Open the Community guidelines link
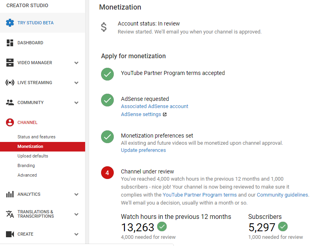The image size is (329, 246). pos(282,195)
